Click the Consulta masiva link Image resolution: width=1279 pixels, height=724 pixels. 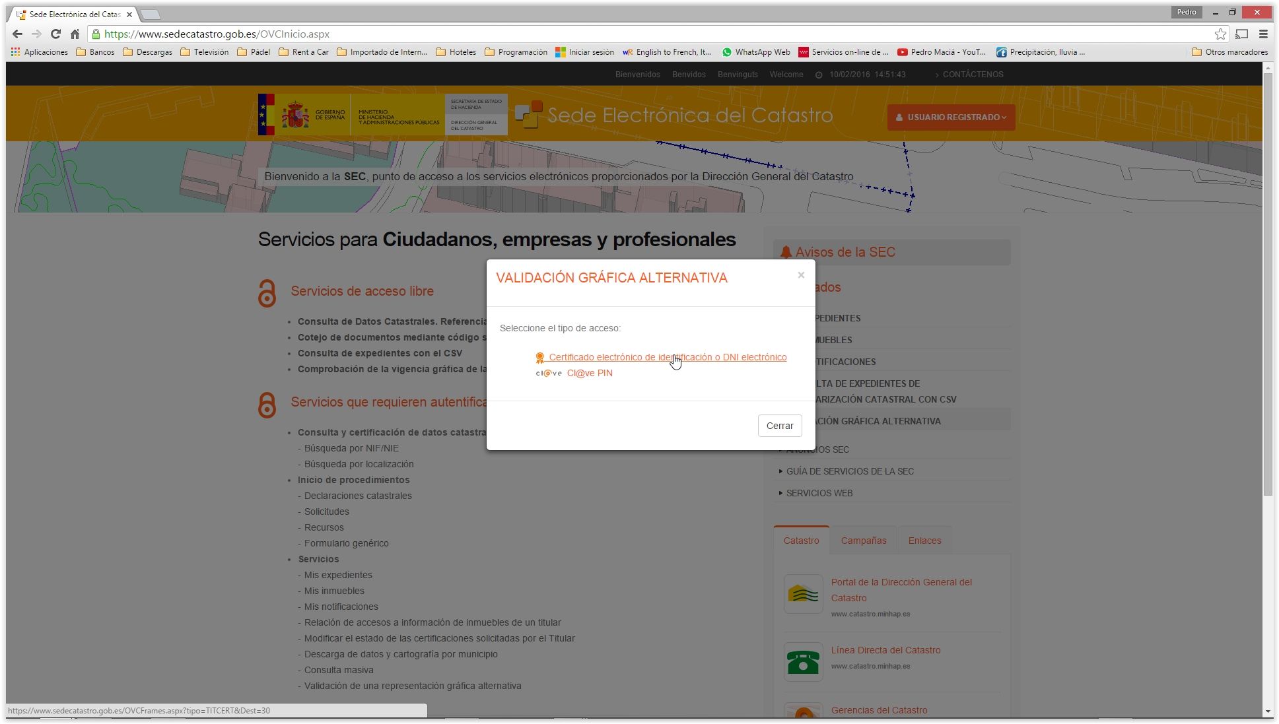click(339, 670)
